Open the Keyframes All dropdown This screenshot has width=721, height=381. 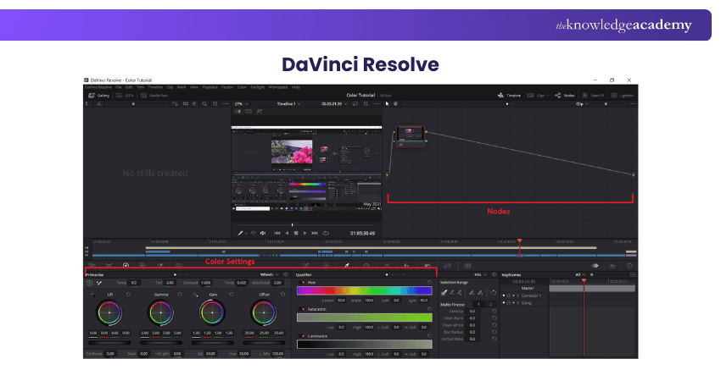click(x=580, y=274)
